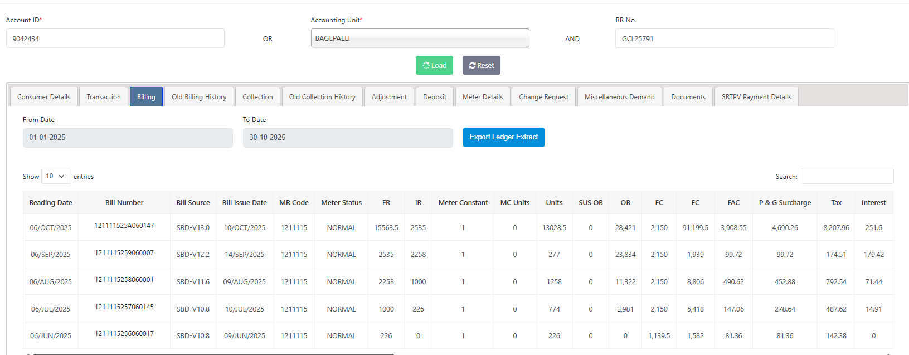Open the Meter Details tab
909x355 pixels.
(483, 97)
